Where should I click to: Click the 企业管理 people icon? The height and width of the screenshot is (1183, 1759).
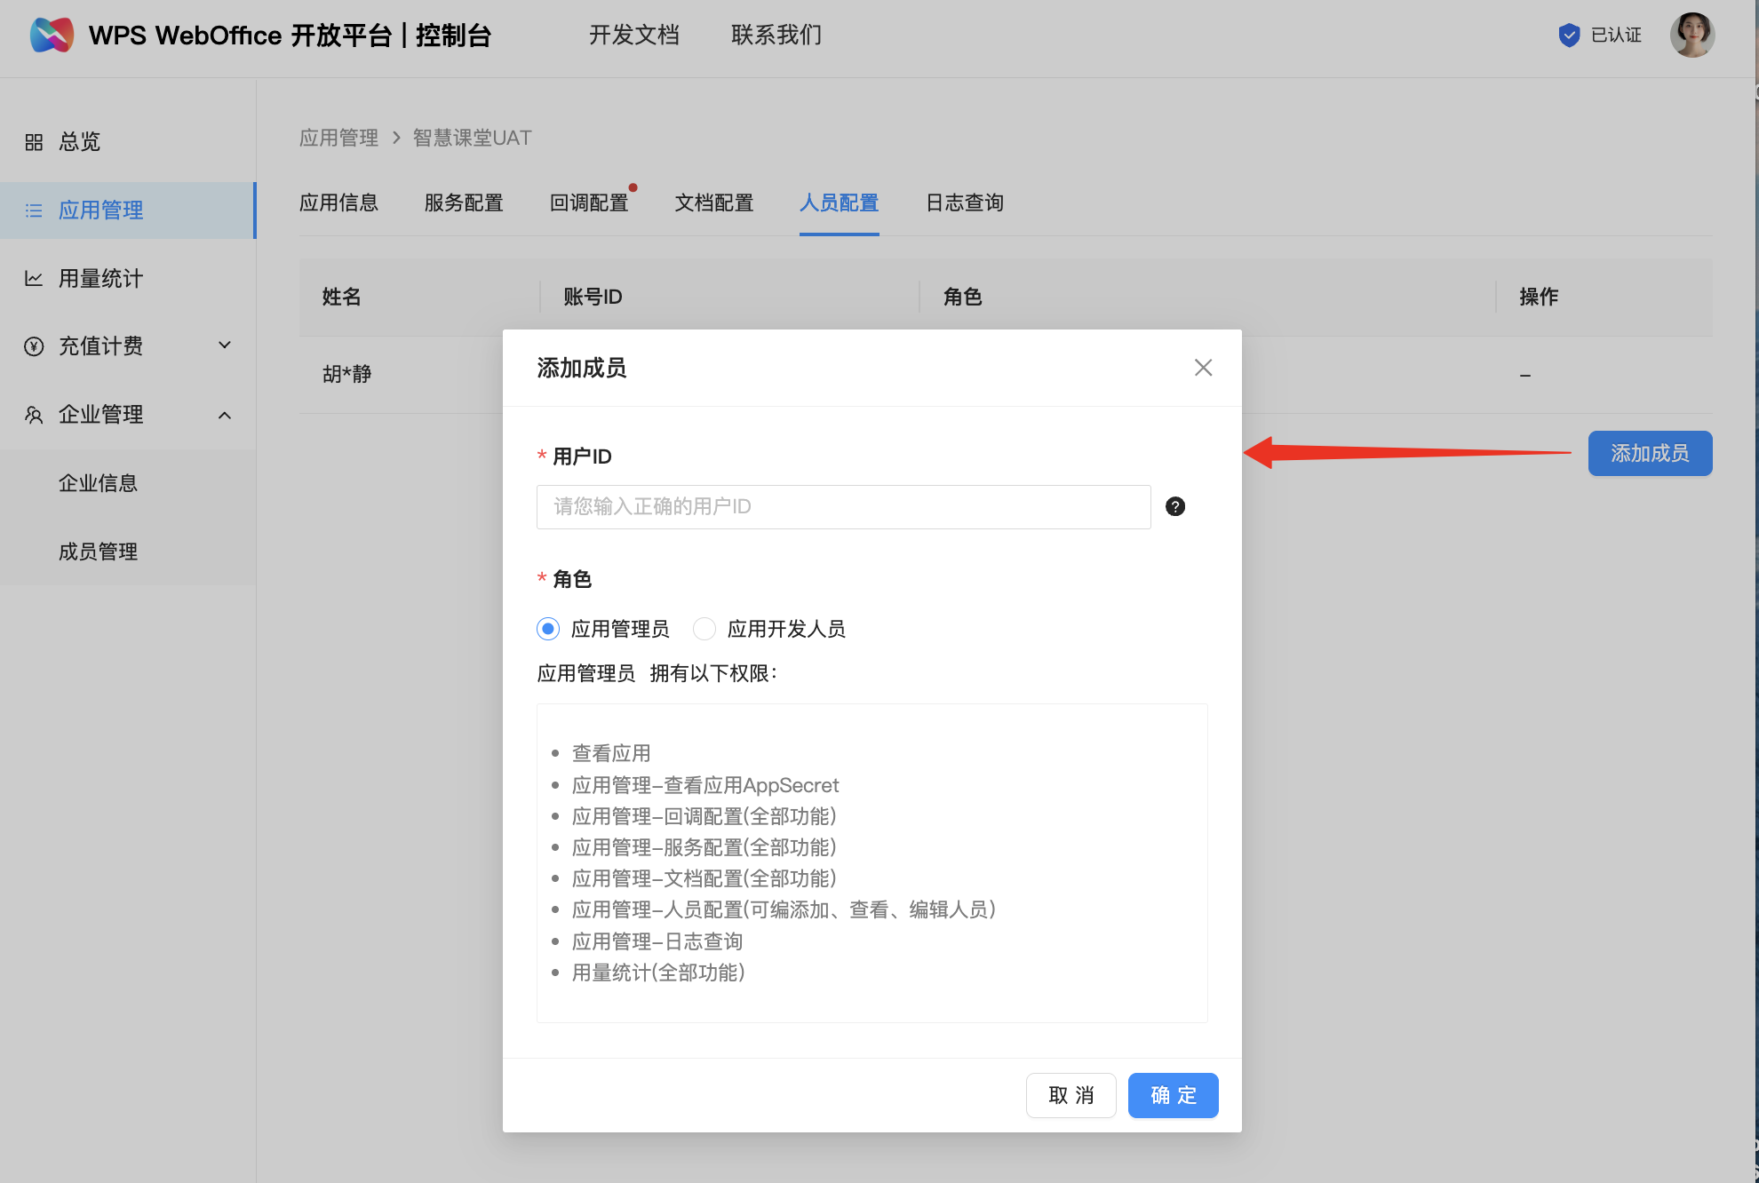pyautogui.click(x=34, y=415)
